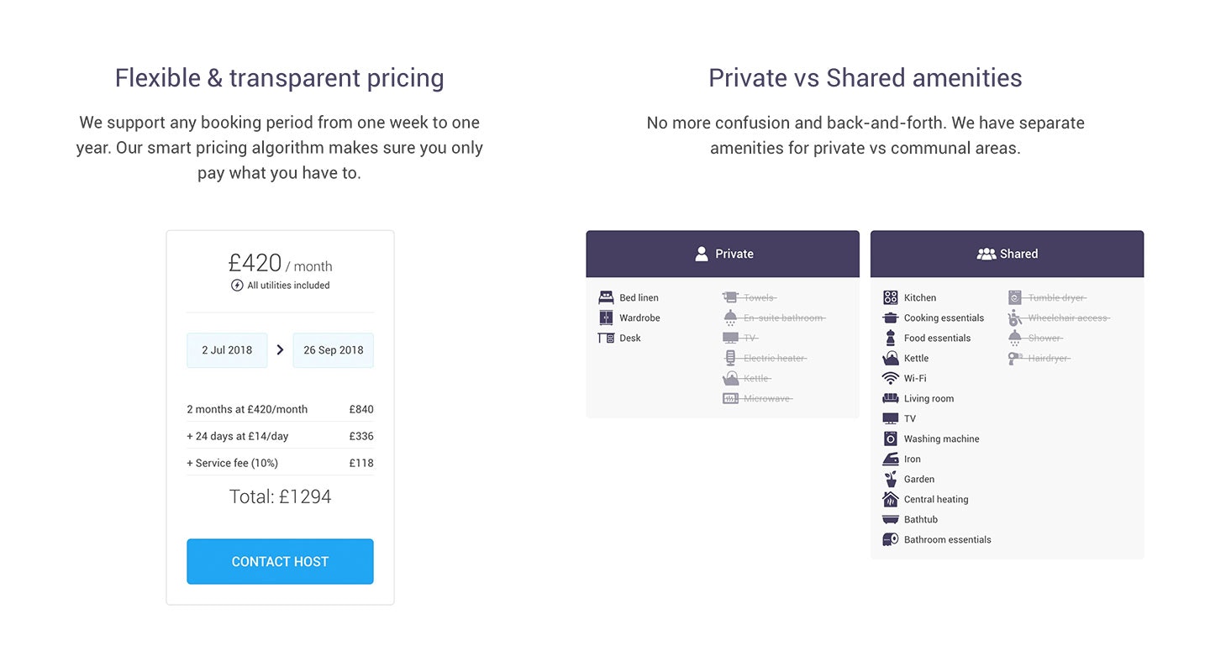Click the Garden plant icon
1210x672 pixels.
click(891, 479)
